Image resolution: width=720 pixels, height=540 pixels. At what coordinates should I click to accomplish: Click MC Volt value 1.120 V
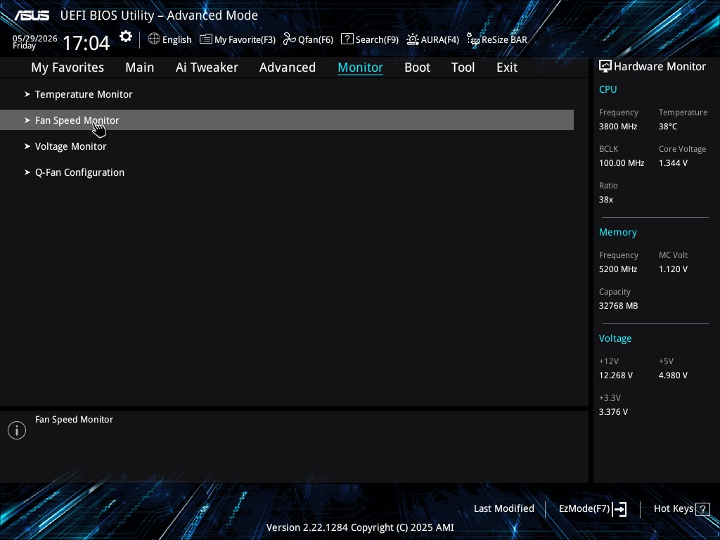pyautogui.click(x=673, y=269)
